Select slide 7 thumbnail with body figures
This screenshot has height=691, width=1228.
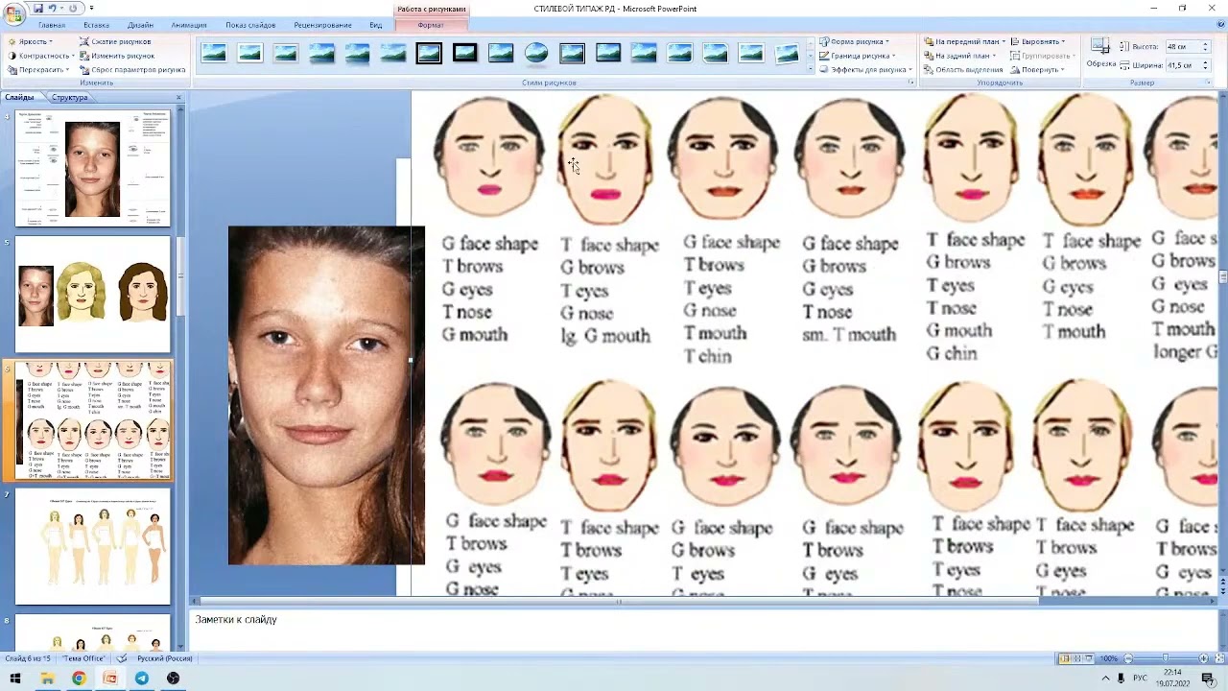tap(92, 546)
